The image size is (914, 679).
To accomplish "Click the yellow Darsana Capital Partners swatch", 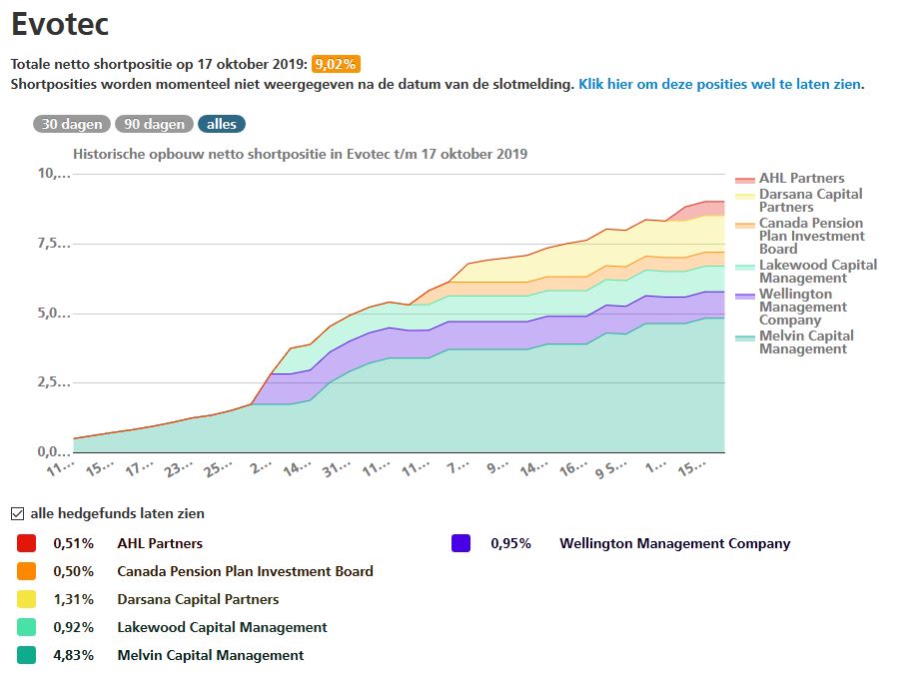I will (26, 599).
